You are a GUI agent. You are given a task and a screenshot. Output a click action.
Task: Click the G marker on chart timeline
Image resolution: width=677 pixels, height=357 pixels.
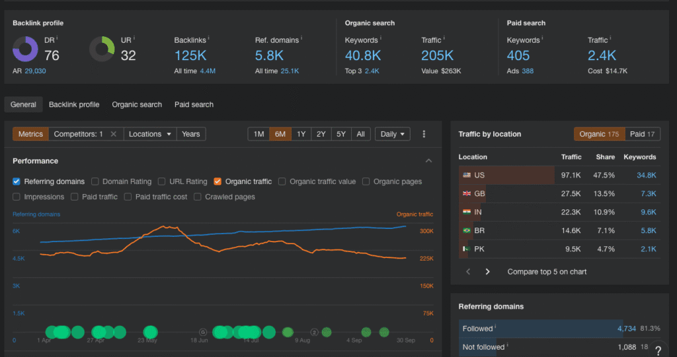203,332
